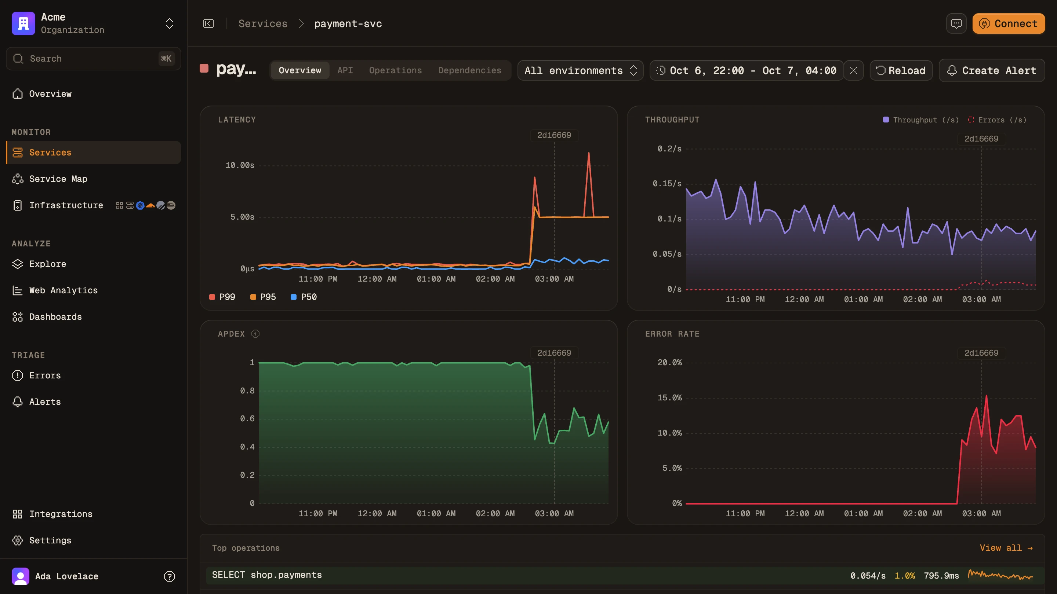Click the Create Alert button
This screenshot has height=594, width=1057.
click(x=992, y=70)
